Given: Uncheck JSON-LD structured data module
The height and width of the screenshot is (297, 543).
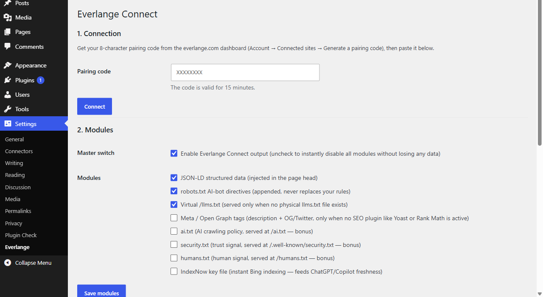Looking at the screenshot, I should click(174, 177).
